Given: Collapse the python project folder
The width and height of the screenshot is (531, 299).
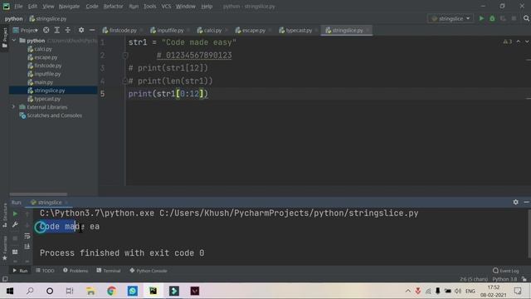Looking at the screenshot, I should (x=14, y=41).
